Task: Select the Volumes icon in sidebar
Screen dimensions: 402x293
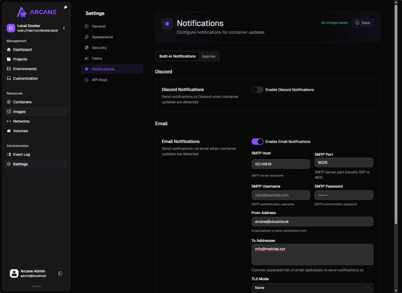Action: pos(9,131)
